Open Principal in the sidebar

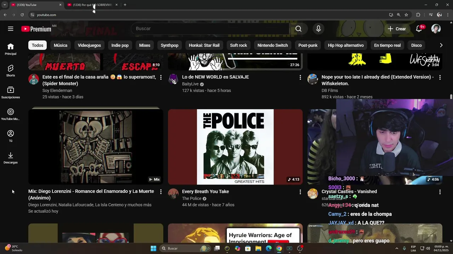tap(11, 49)
